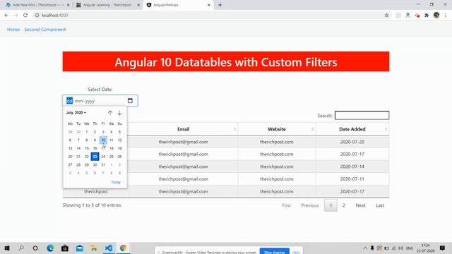The height and width of the screenshot is (254, 452).
Task: Open the Windows notification center
Action: pyautogui.click(x=443, y=248)
